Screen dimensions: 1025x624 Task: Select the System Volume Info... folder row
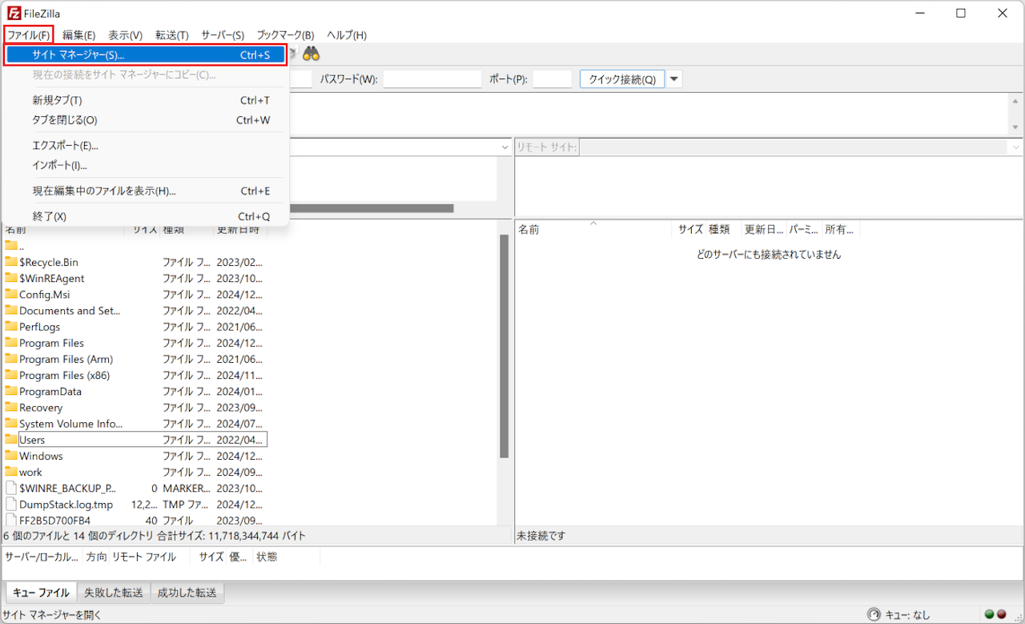(135, 424)
